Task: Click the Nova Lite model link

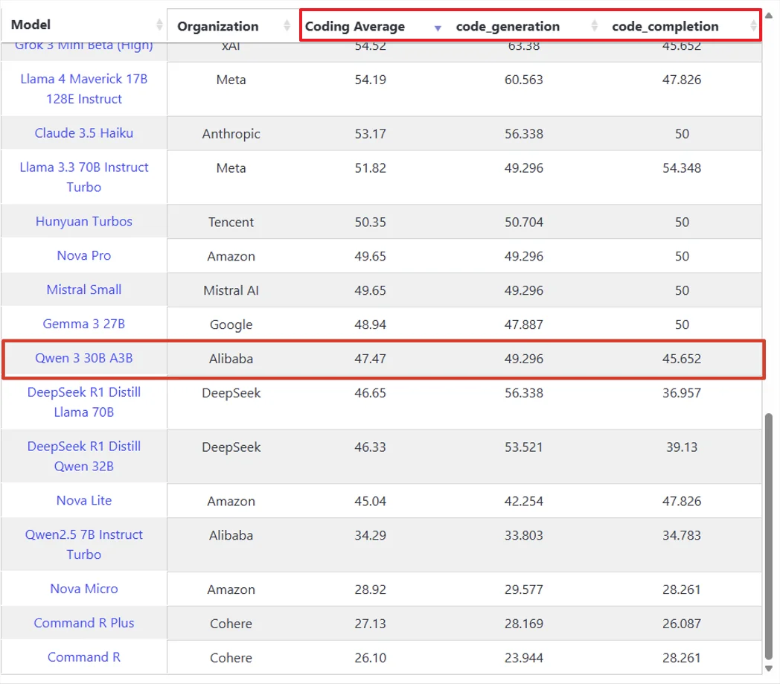Action: point(84,500)
